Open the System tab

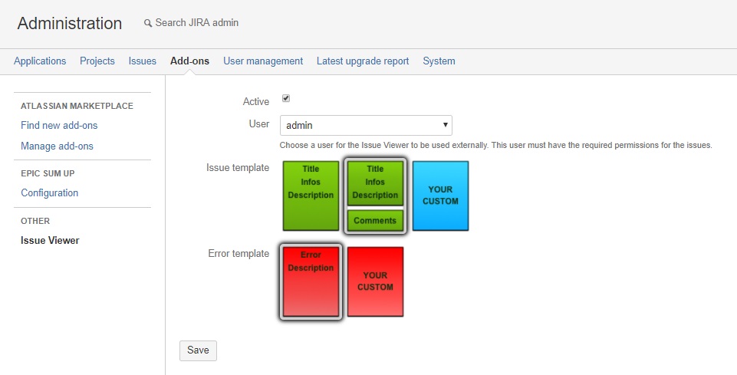tap(439, 61)
